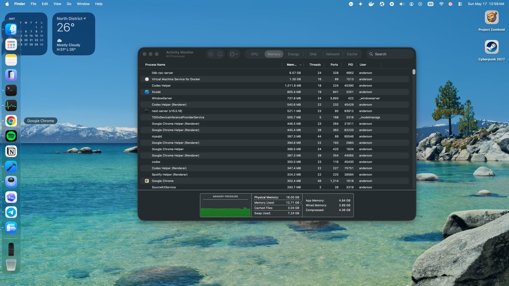Open the Cyberpunk 2077 desktop shortcut

[x=492, y=50]
